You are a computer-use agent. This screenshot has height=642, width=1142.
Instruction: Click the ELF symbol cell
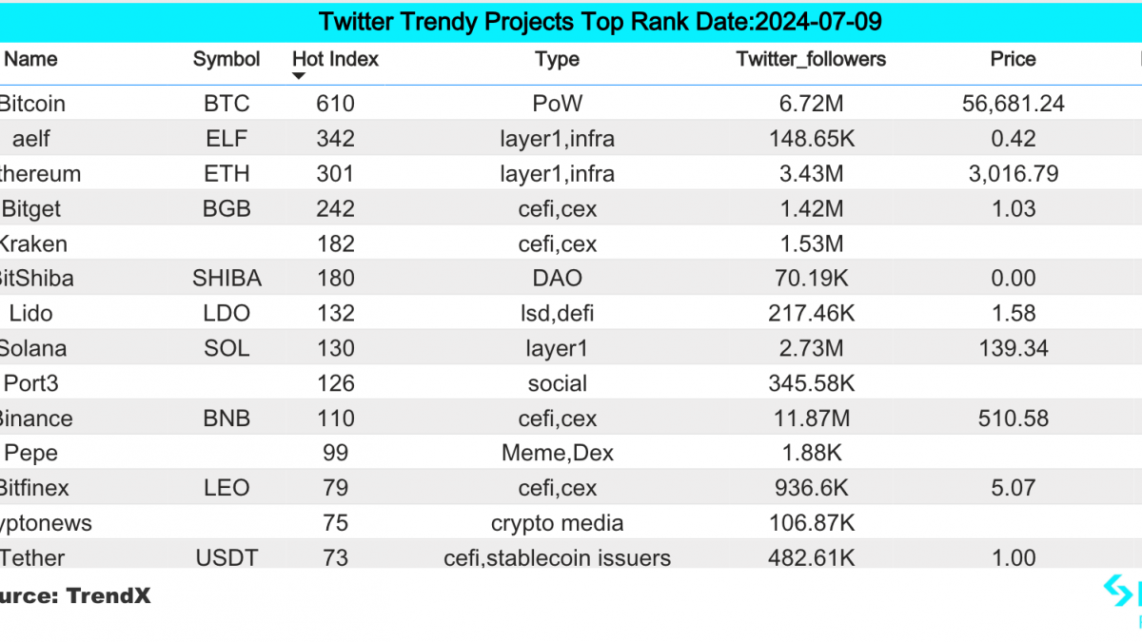pyautogui.click(x=226, y=139)
